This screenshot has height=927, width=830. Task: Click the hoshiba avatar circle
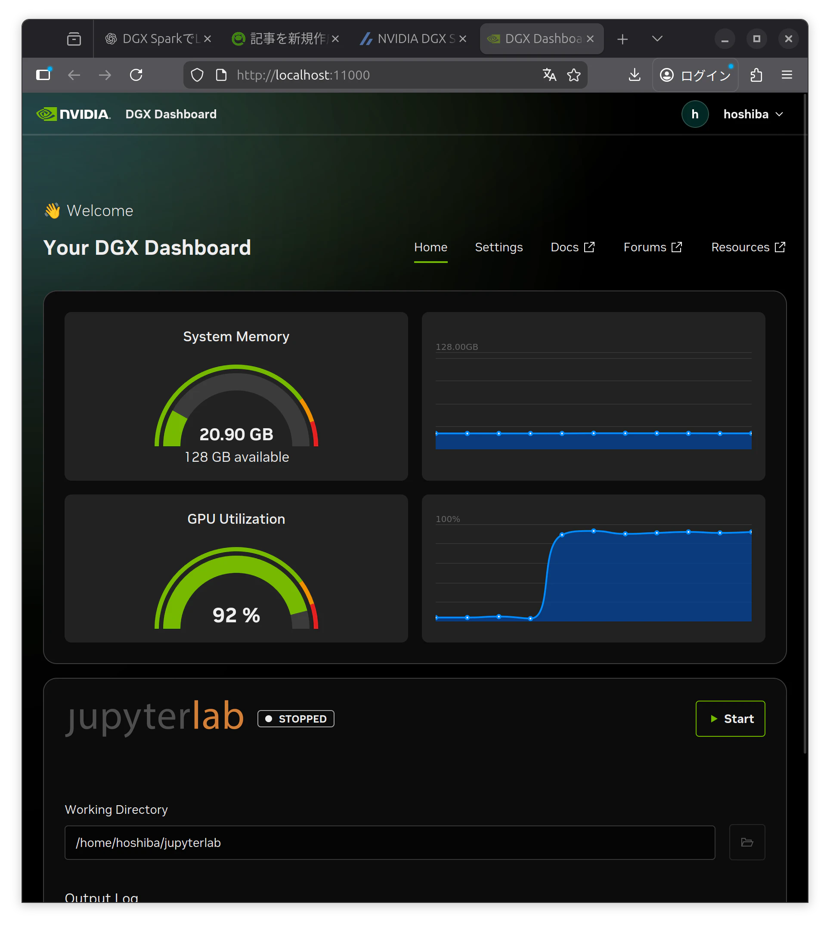click(695, 114)
